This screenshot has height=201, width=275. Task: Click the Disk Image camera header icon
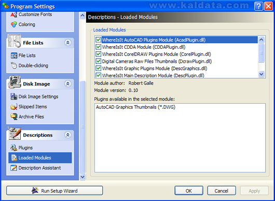[x=15, y=82]
